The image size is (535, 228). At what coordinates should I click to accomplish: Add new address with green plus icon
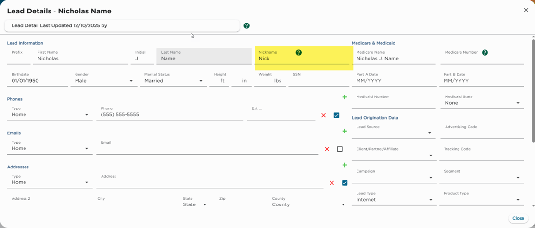pos(344,165)
